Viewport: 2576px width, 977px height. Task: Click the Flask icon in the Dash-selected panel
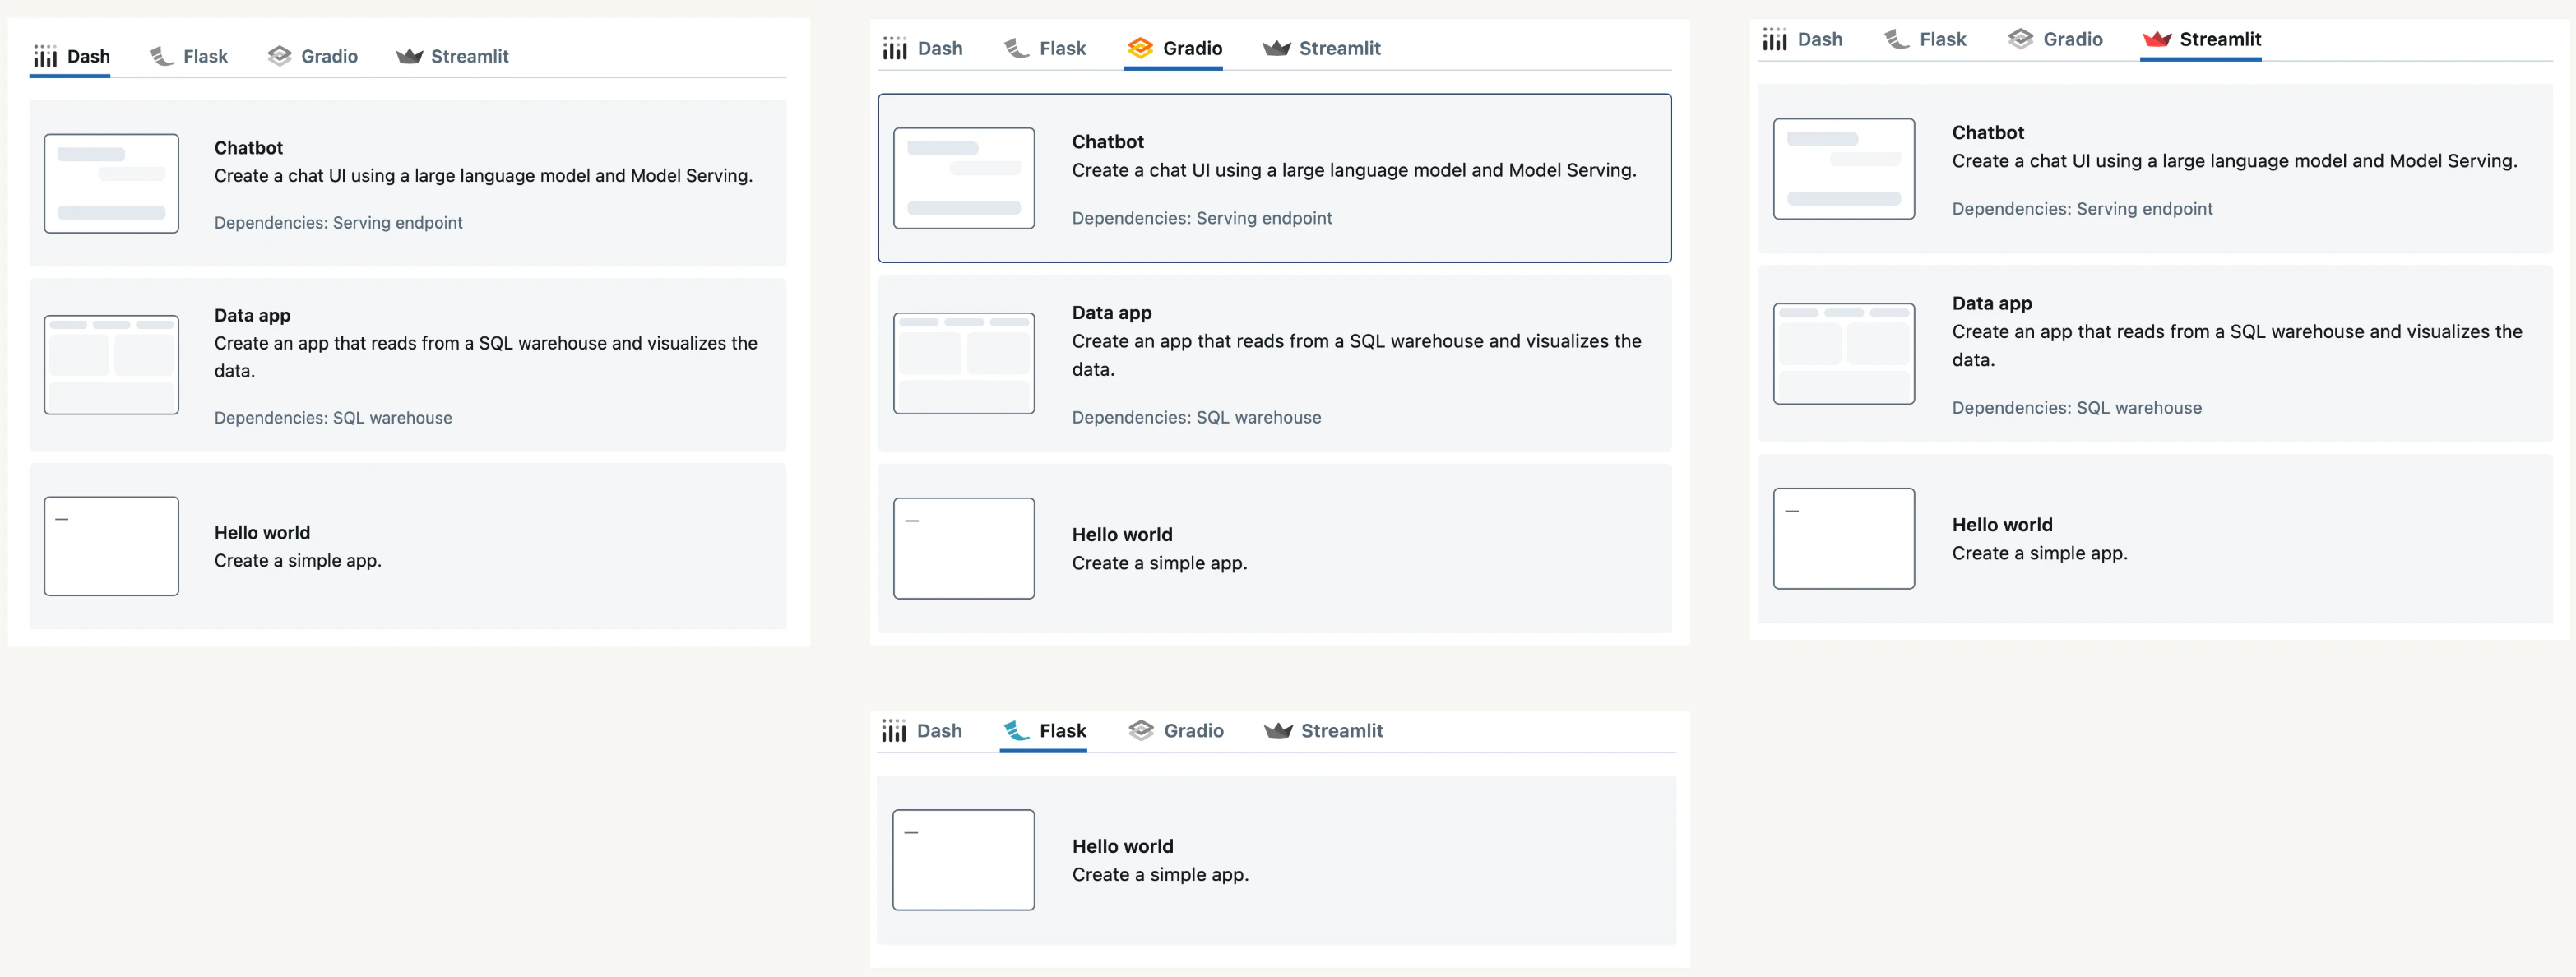161,56
